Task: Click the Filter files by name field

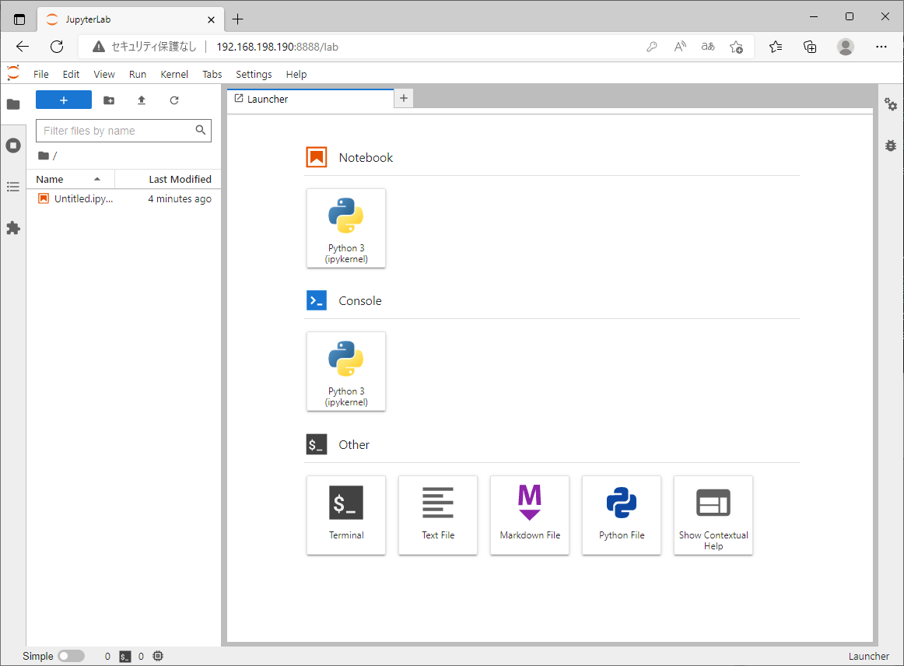Action: [x=124, y=131]
